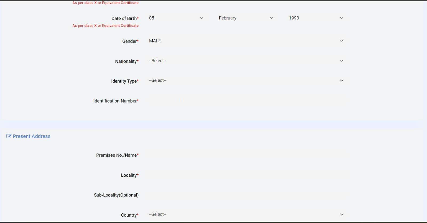Open the birth year dropdown showing 1998
The height and width of the screenshot is (223, 427).
316,18
